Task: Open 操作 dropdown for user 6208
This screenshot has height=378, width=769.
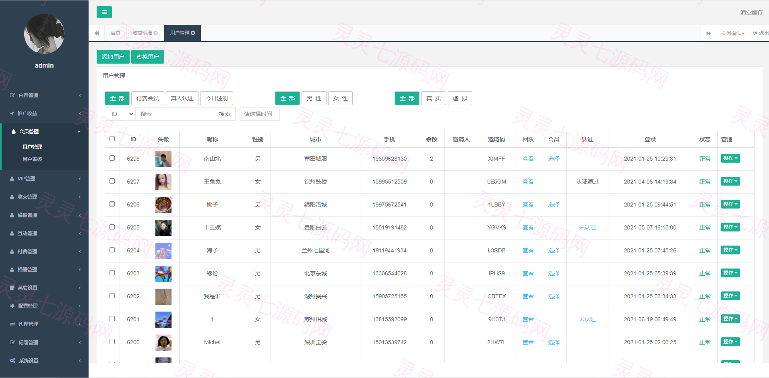Action: tap(730, 158)
